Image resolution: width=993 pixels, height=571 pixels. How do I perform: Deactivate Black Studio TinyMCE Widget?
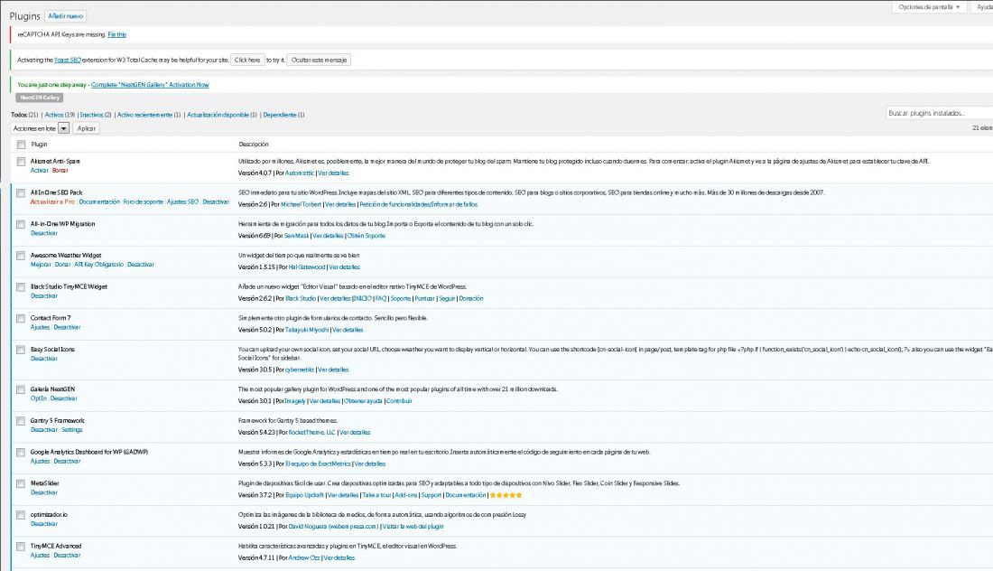click(44, 296)
